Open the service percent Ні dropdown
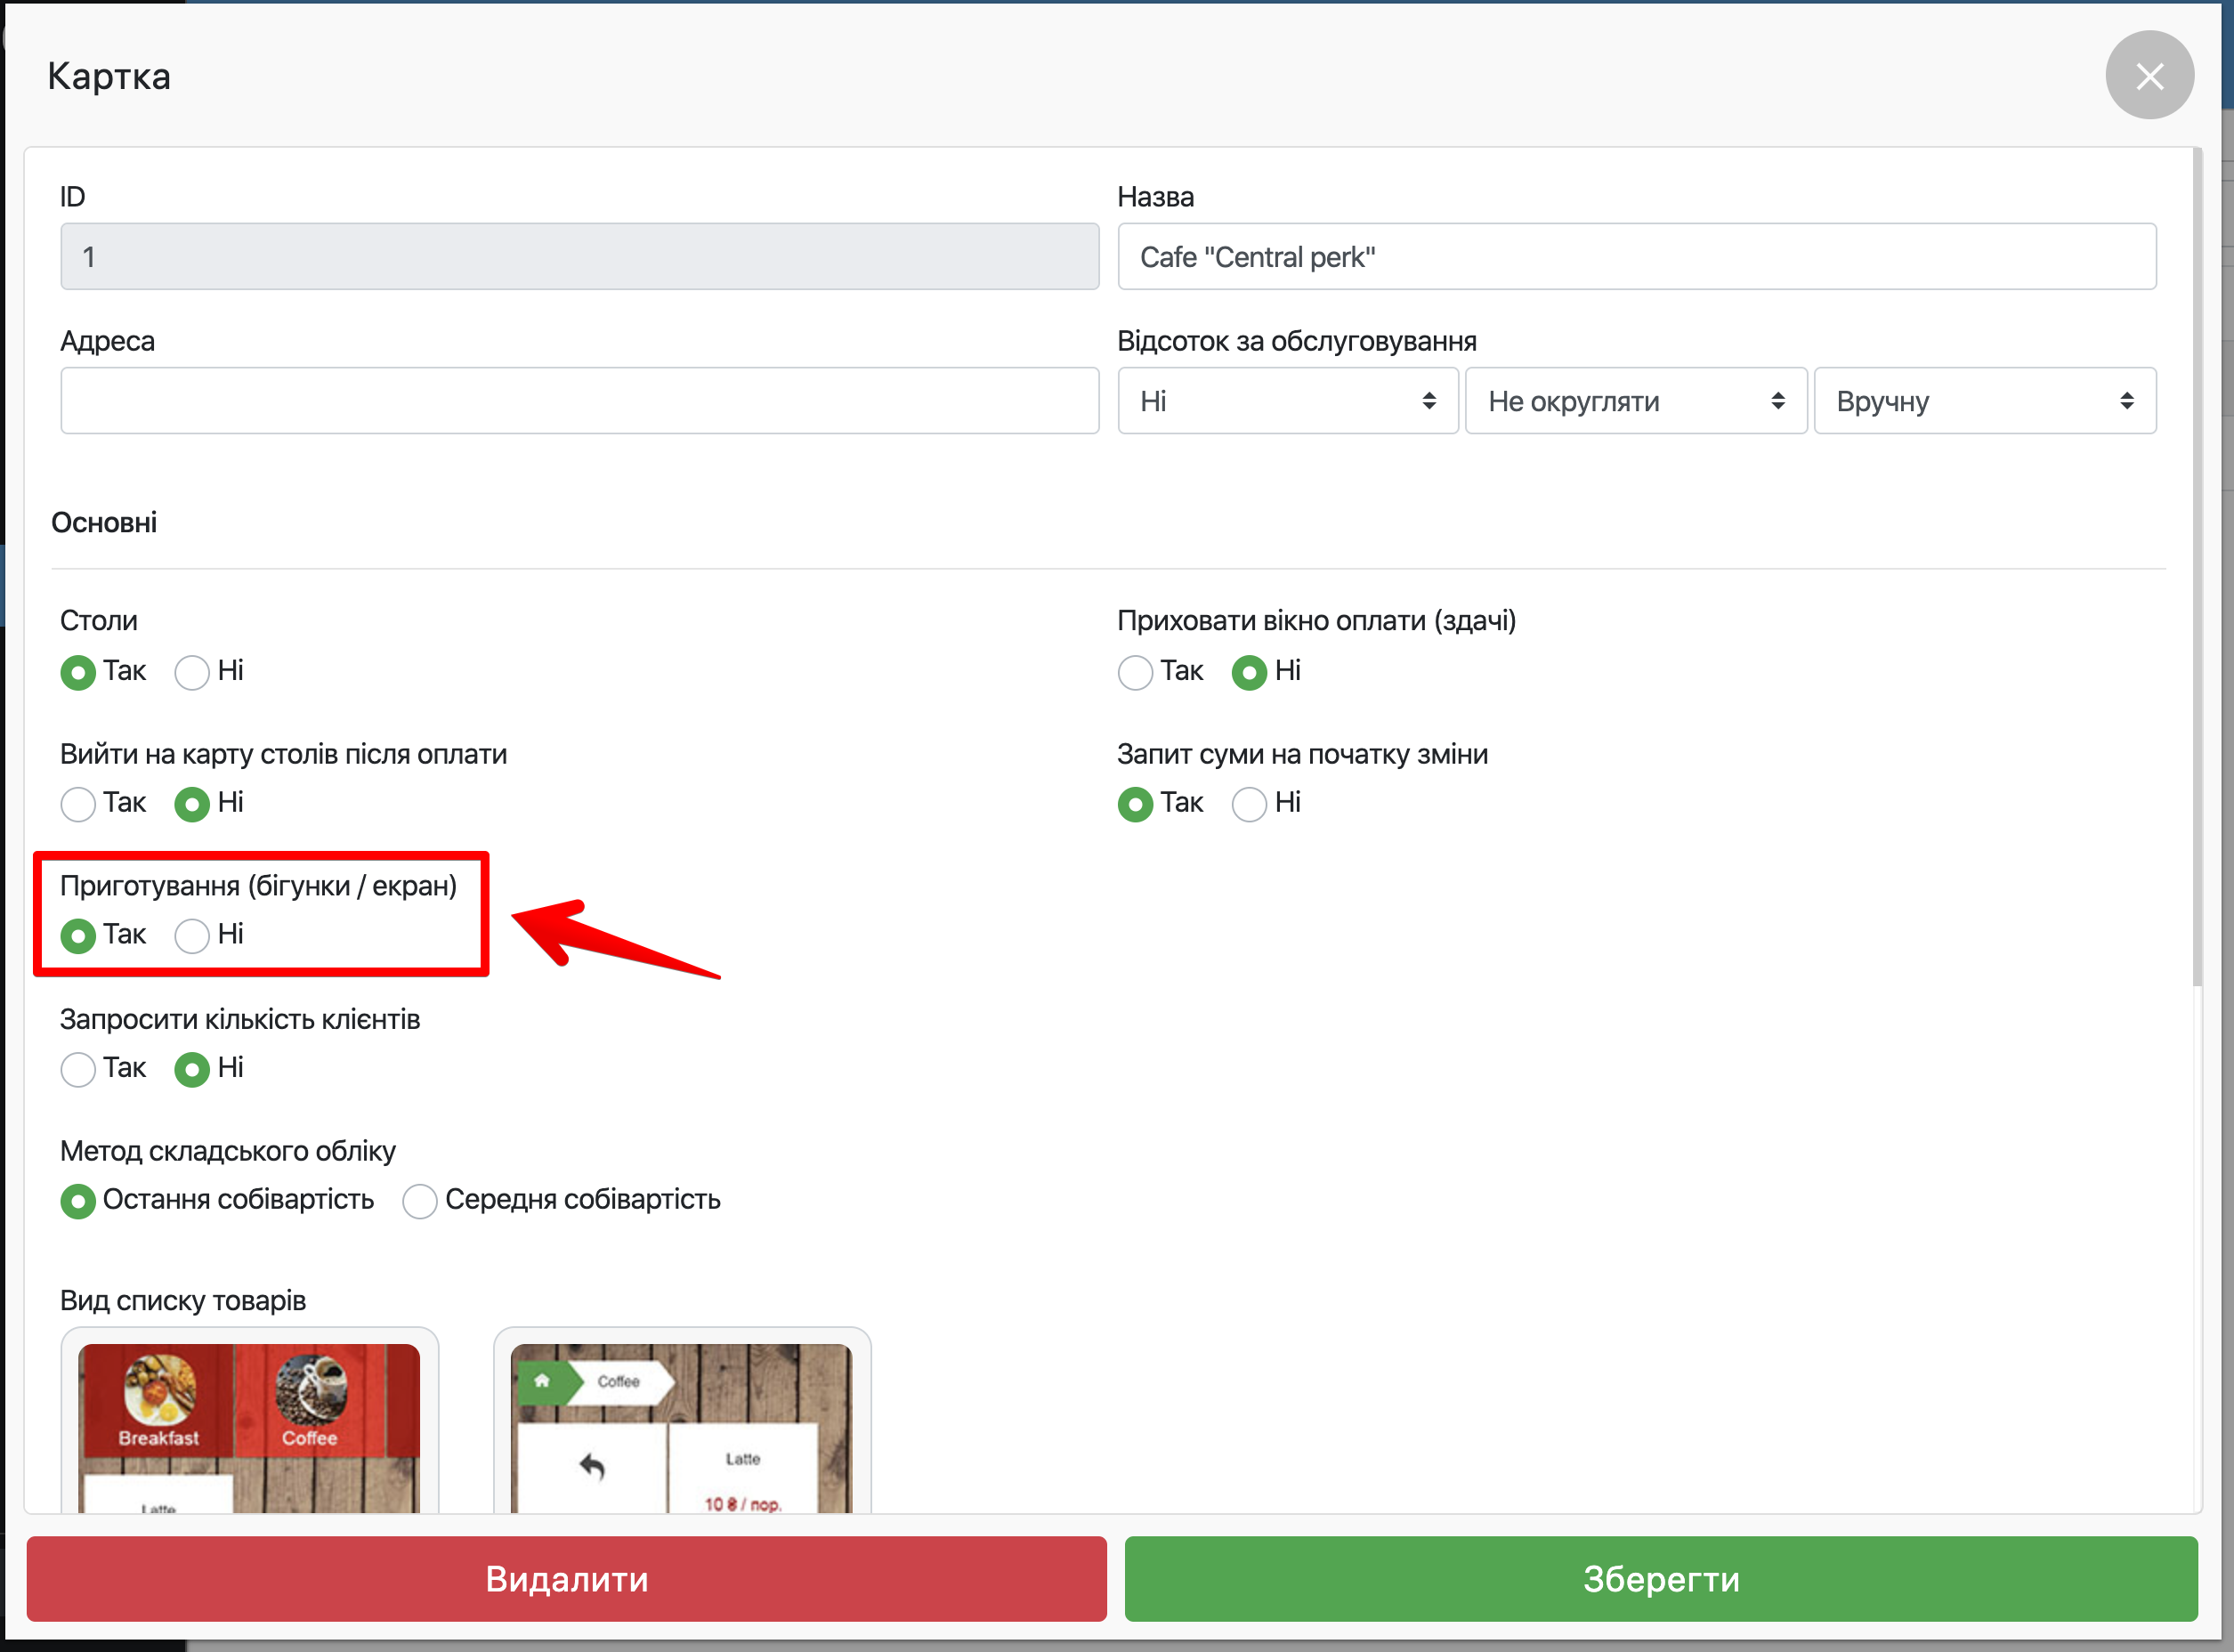 (x=1287, y=401)
